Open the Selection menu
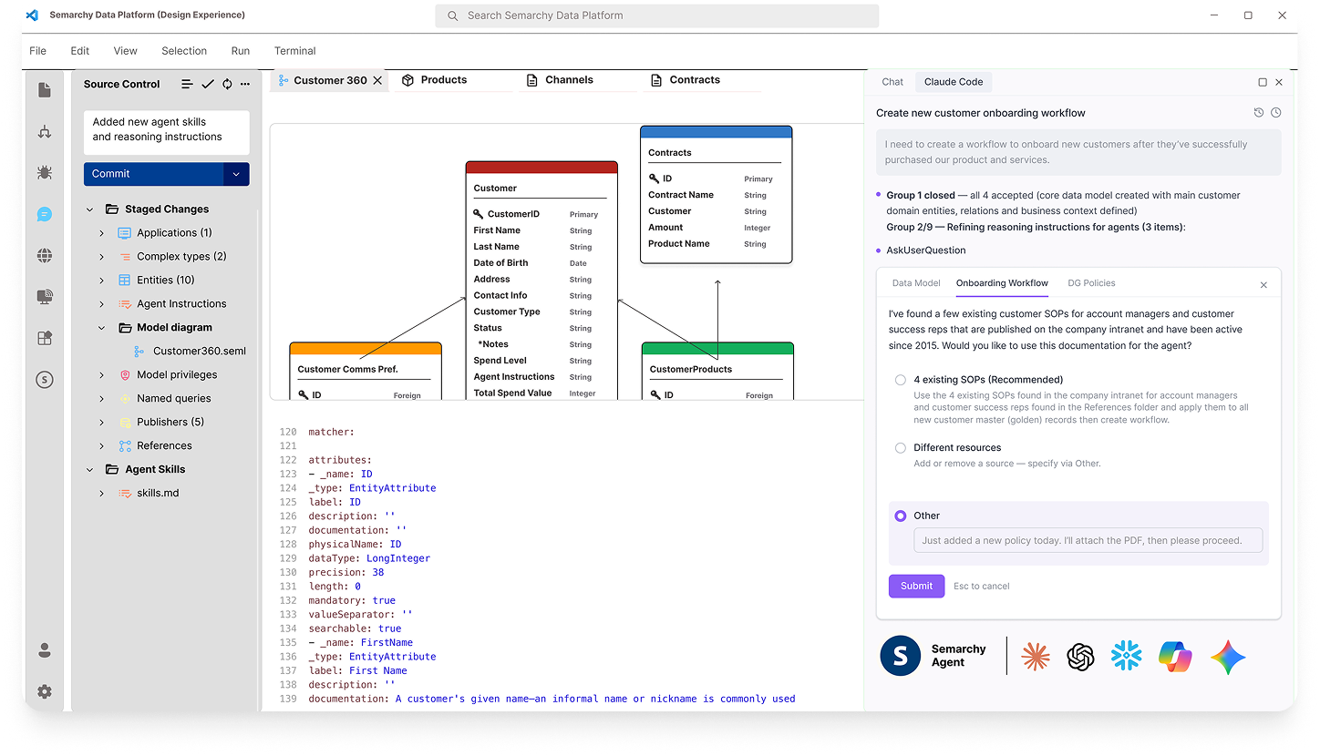 184,51
